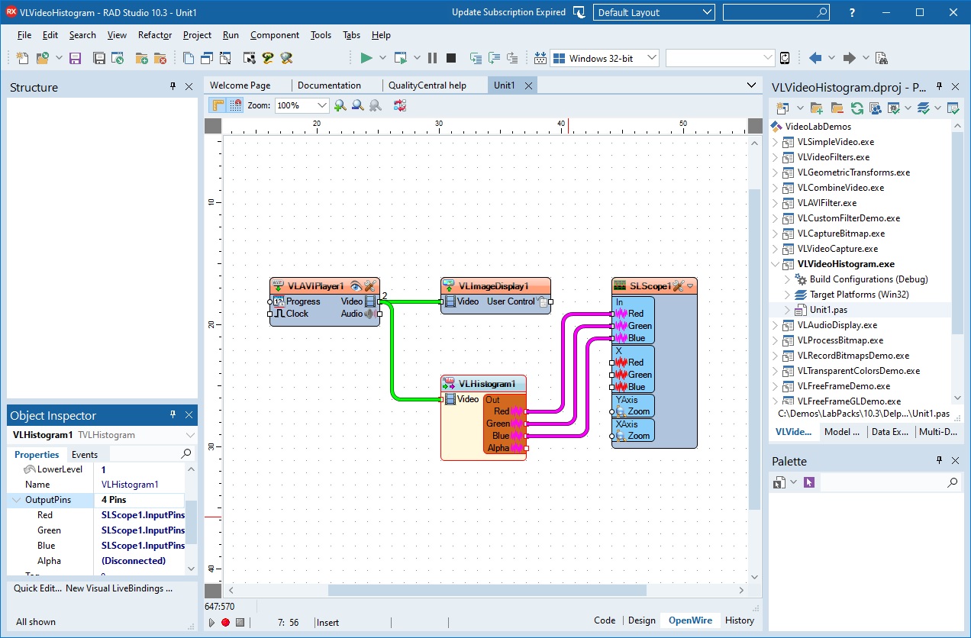Click the horizontal scrollbar of the design canvas
The height and width of the screenshot is (638, 971).
[x=486, y=590]
